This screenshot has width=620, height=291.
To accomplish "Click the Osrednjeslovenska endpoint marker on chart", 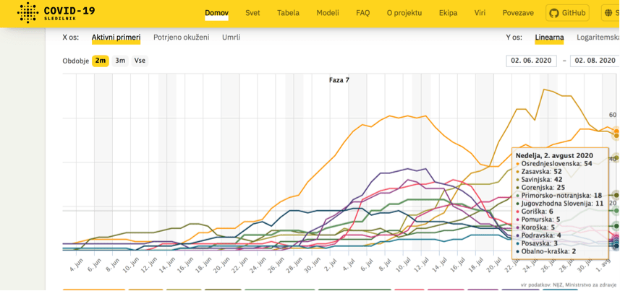I will point(616,131).
